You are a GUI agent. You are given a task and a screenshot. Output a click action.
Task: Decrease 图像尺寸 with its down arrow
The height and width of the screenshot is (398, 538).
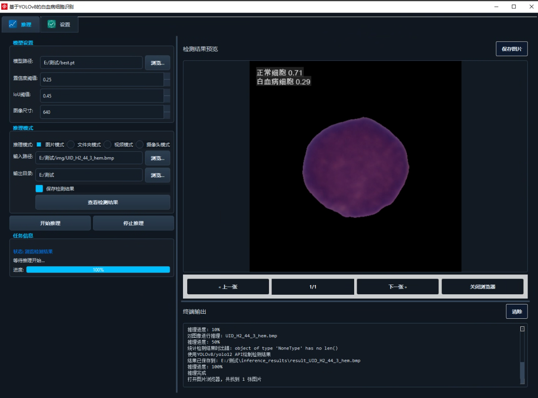167,116
